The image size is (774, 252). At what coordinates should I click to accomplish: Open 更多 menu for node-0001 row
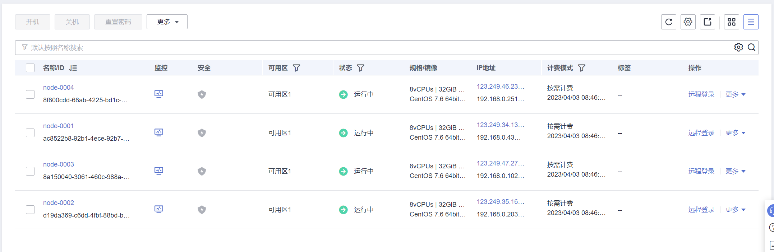[735, 133]
